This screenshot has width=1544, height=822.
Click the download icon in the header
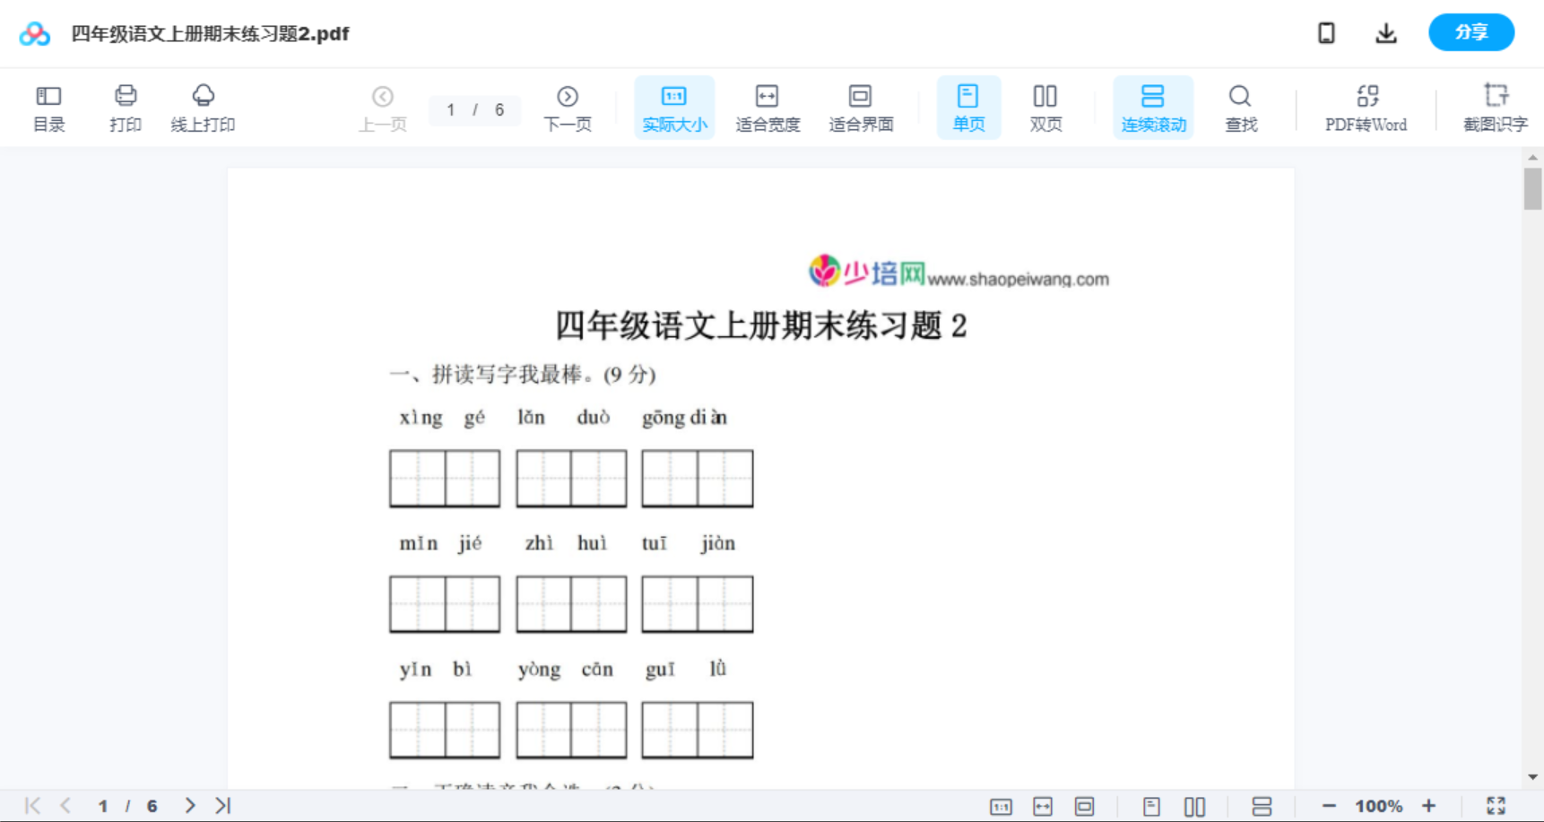1385,32
